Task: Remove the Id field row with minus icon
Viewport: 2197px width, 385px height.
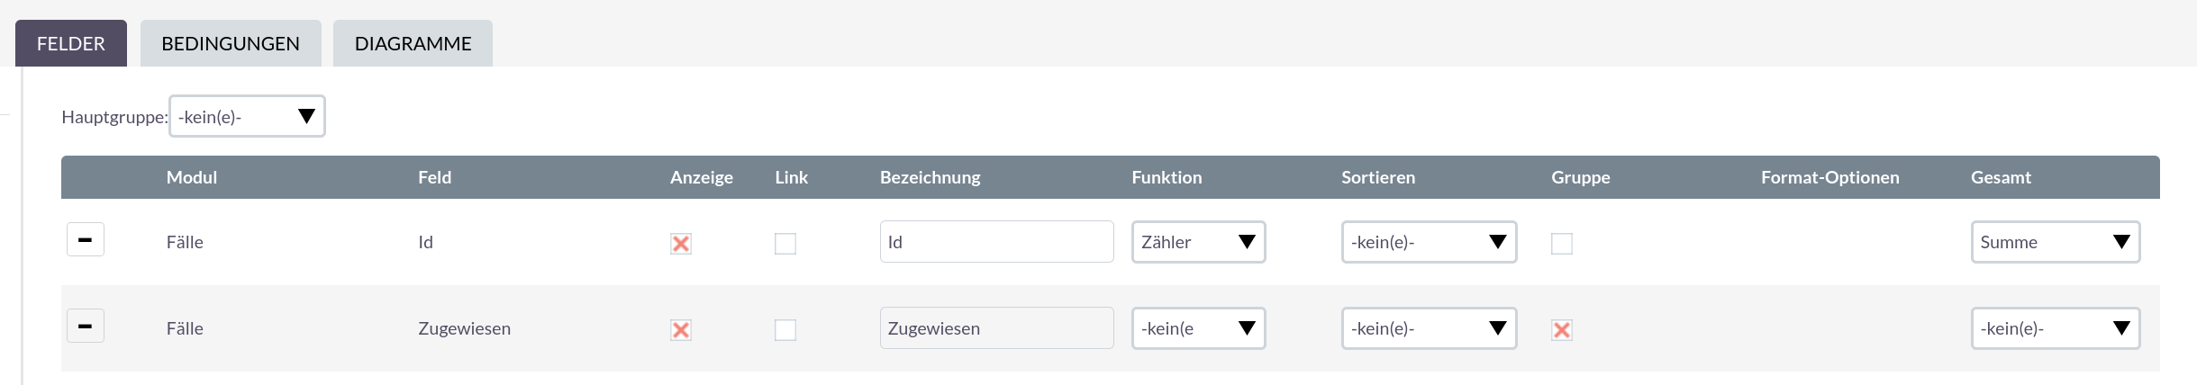Action: 86,240
